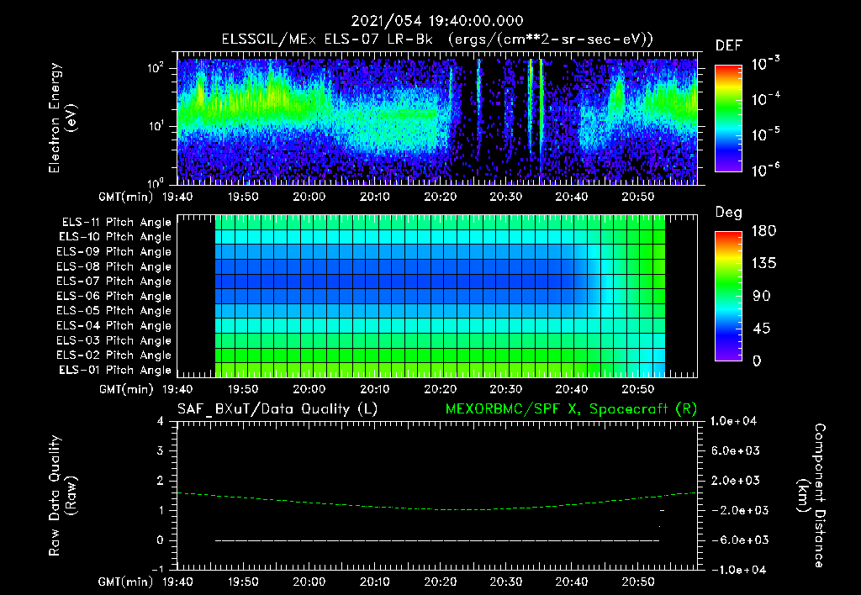Click the 2.0e+03 tick on distance axis
Screen dimensions: 861x595
[x=735, y=480]
